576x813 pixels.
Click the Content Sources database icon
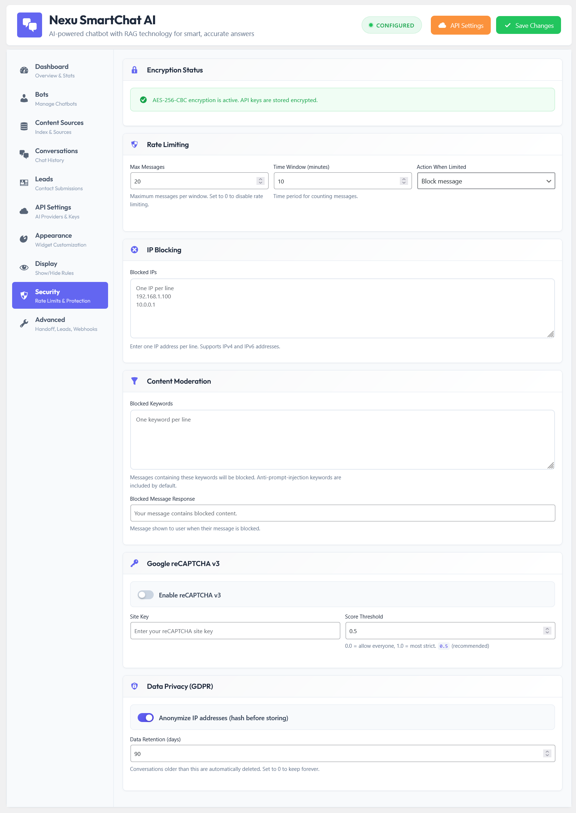pos(24,127)
